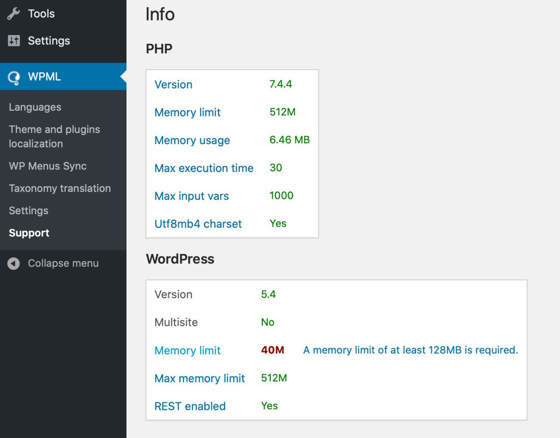
Task: Click the REST enabled link
Action: coord(190,406)
